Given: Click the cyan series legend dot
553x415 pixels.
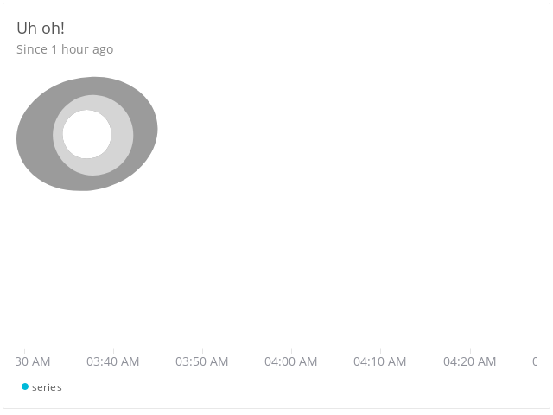Looking at the screenshot, I should click(x=25, y=386).
